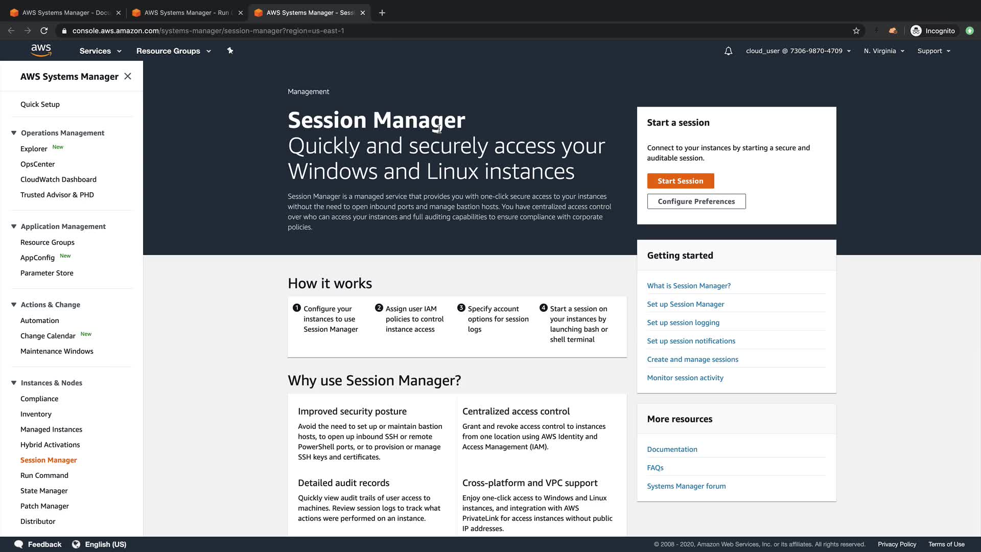This screenshot has height=552, width=981.
Task: Click the Start Session button
Action: coord(680,181)
